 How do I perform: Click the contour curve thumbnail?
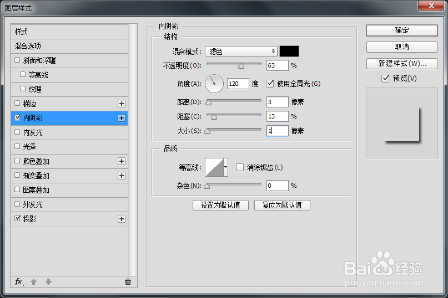214,167
